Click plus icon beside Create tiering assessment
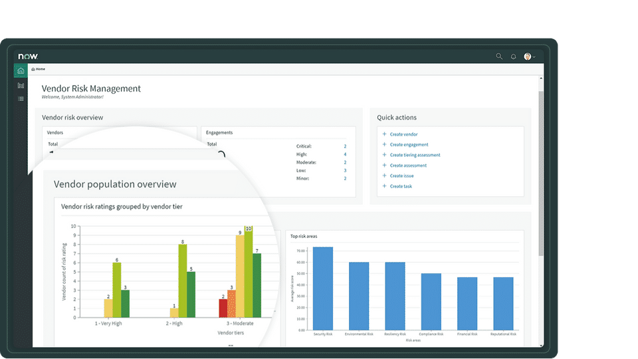This screenshot has height=359, width=638. [x=384, y=155]
